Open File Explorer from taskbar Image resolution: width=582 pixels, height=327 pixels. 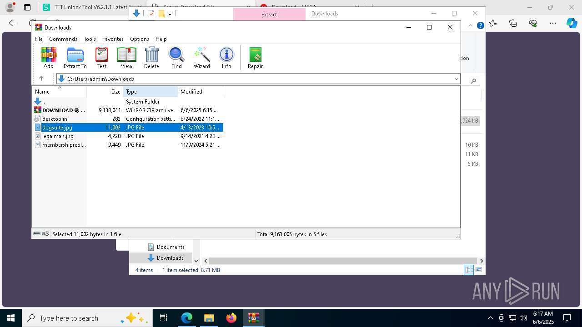pos(209,318)
